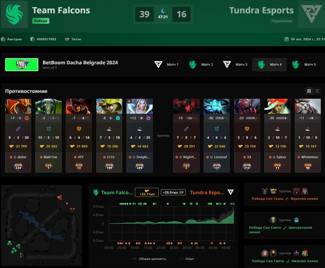This screenshot has width=325, height=268.
Task: Open Whitemon player profile
Action: [x=309, y=157]
